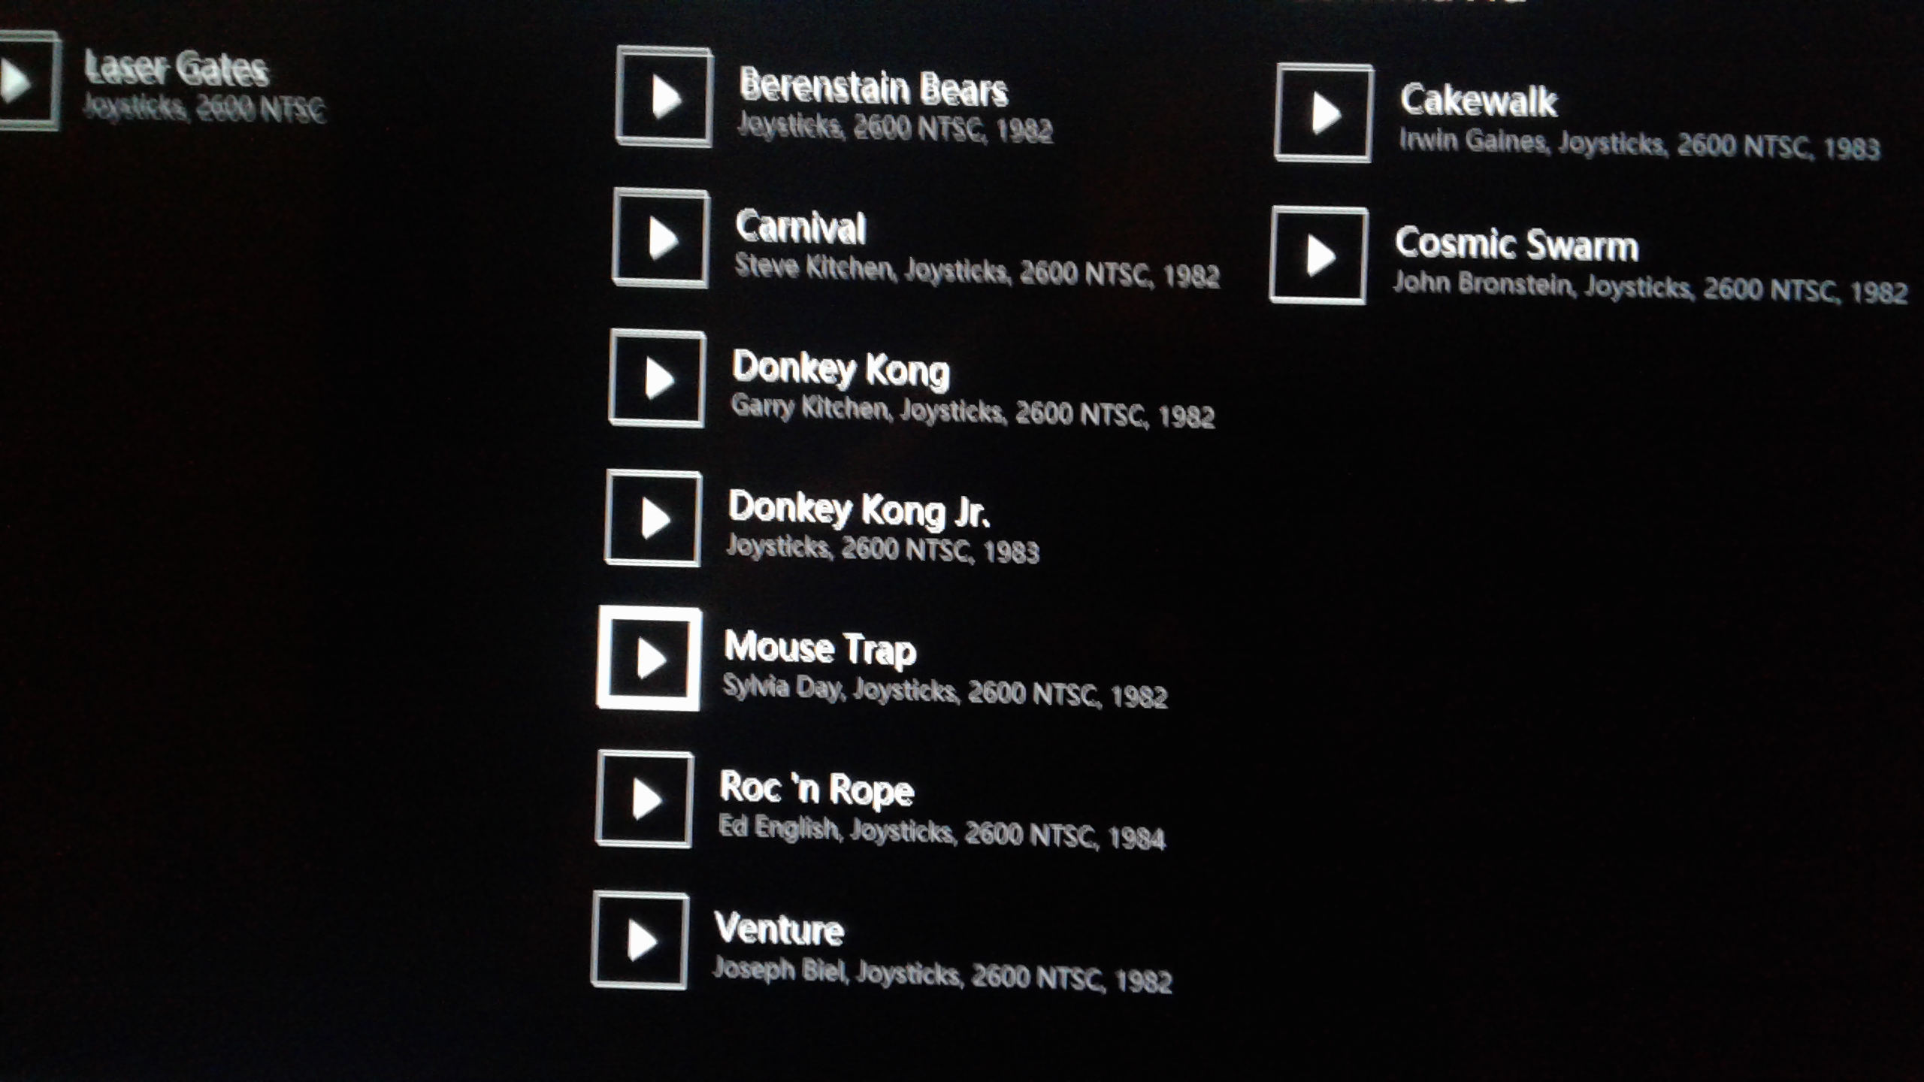Viewport: 1924px width, 1082px height.
Task: Play Cosmic Swarm via its play icon
Action: tap(1319, 255)
